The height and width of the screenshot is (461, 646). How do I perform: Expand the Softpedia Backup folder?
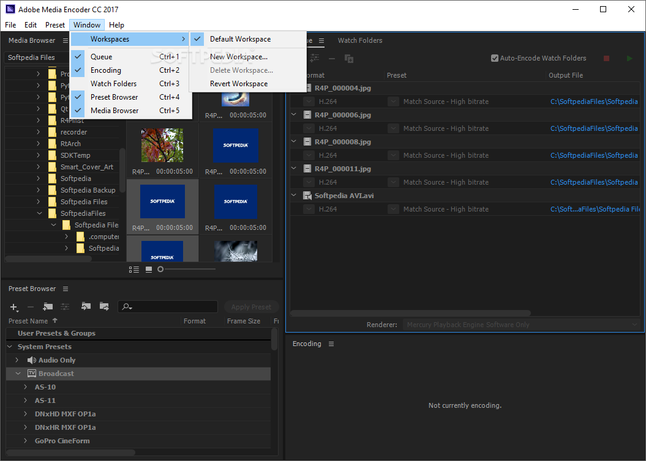(x=39, y=190)
